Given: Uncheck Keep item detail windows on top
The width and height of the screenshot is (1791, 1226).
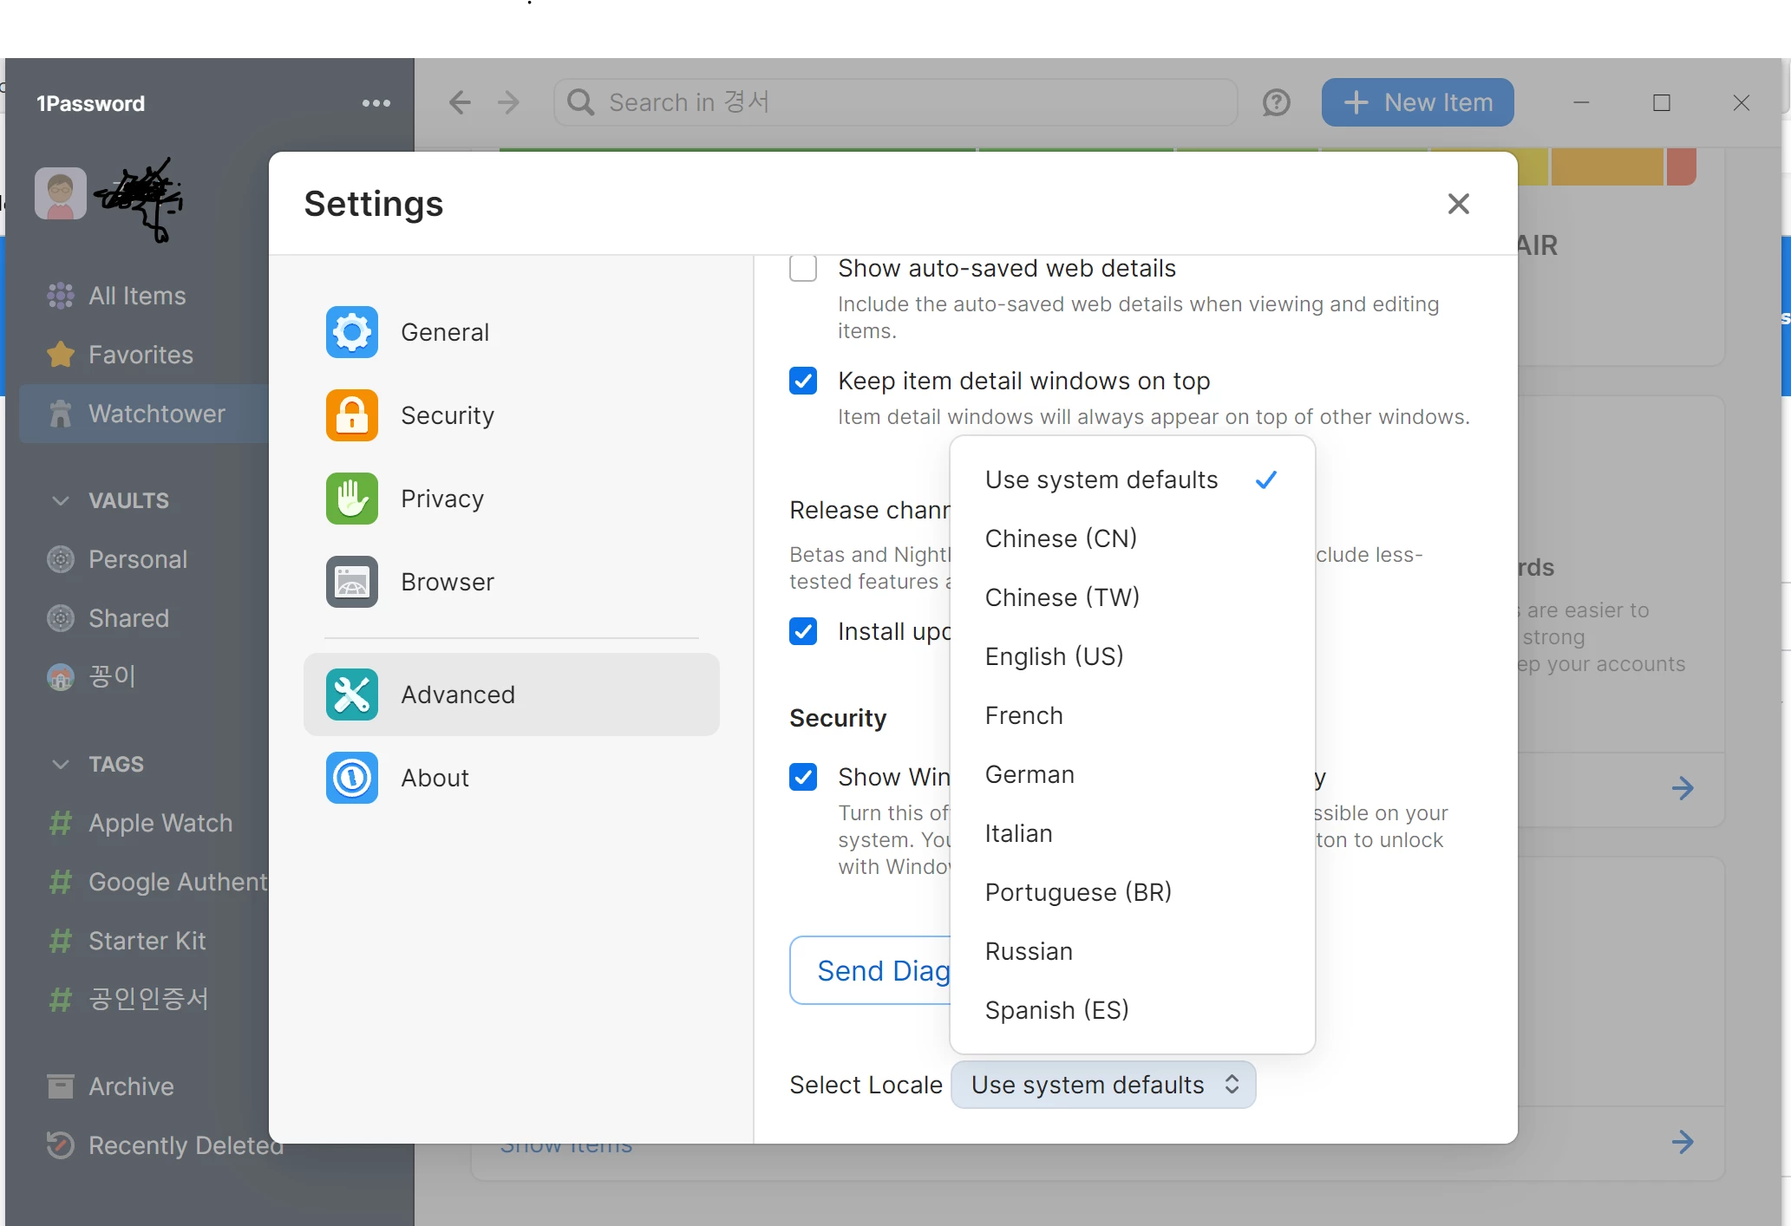Looking at the screenshot, I should [803, 381].
